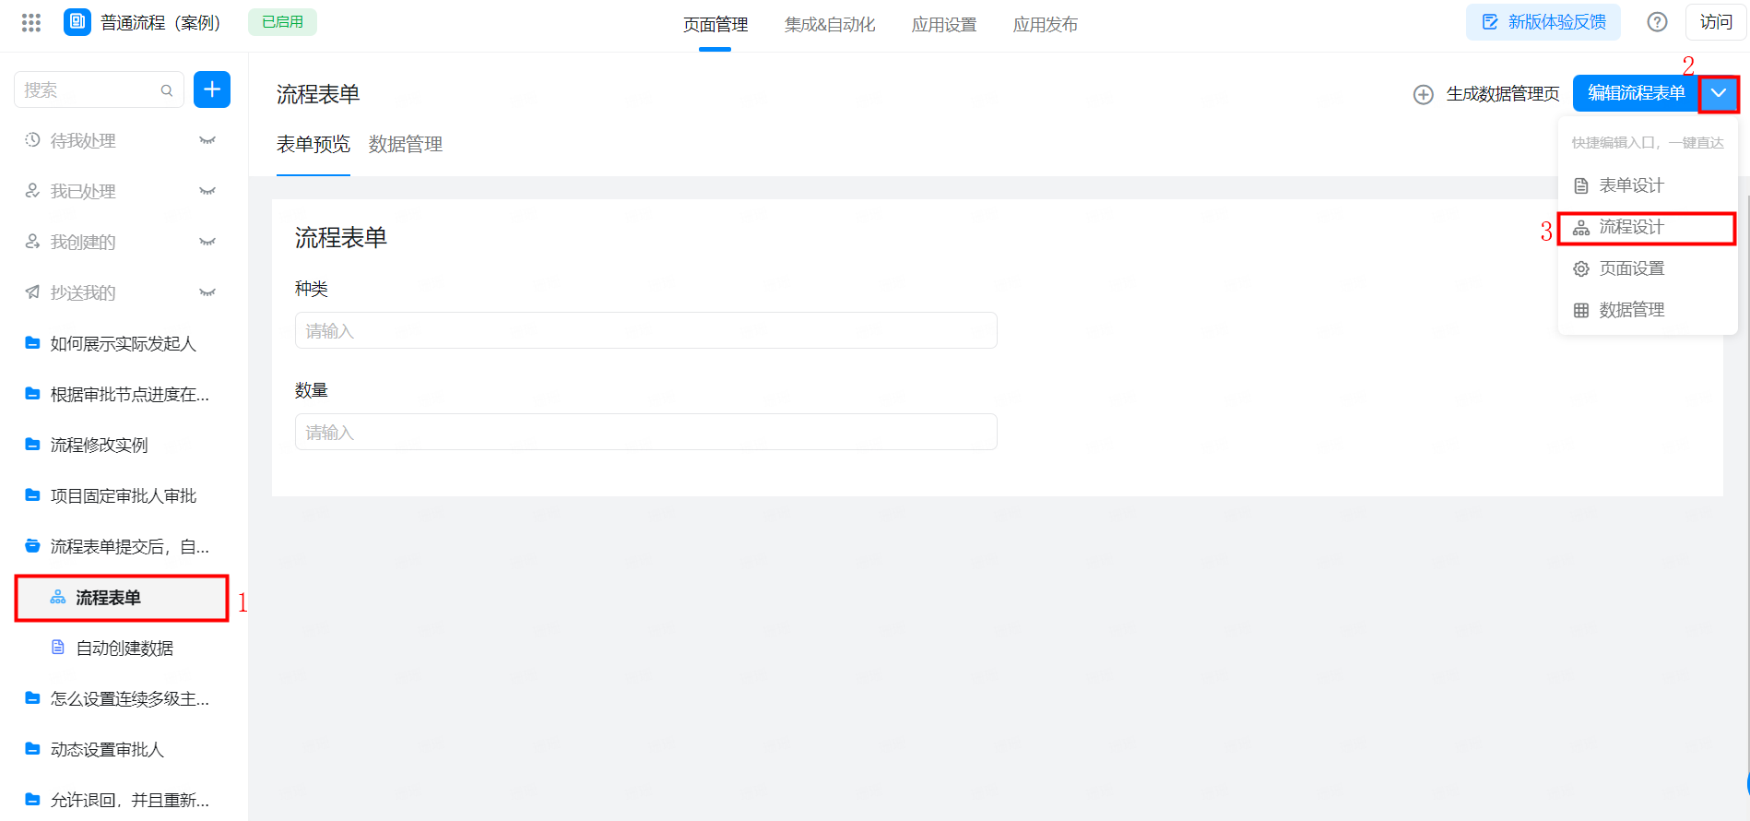1750x821 pixels.
Task: Select the 表单预览 tab
Action: click(313, 144)
